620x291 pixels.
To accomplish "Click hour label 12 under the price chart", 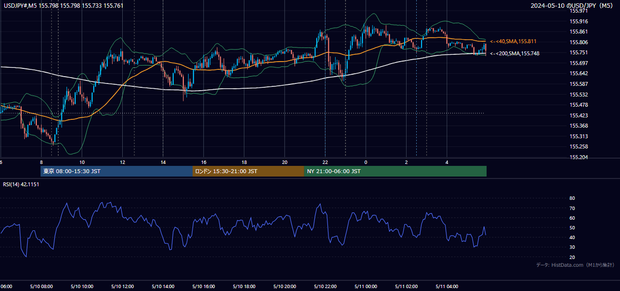I will [123, 162].
